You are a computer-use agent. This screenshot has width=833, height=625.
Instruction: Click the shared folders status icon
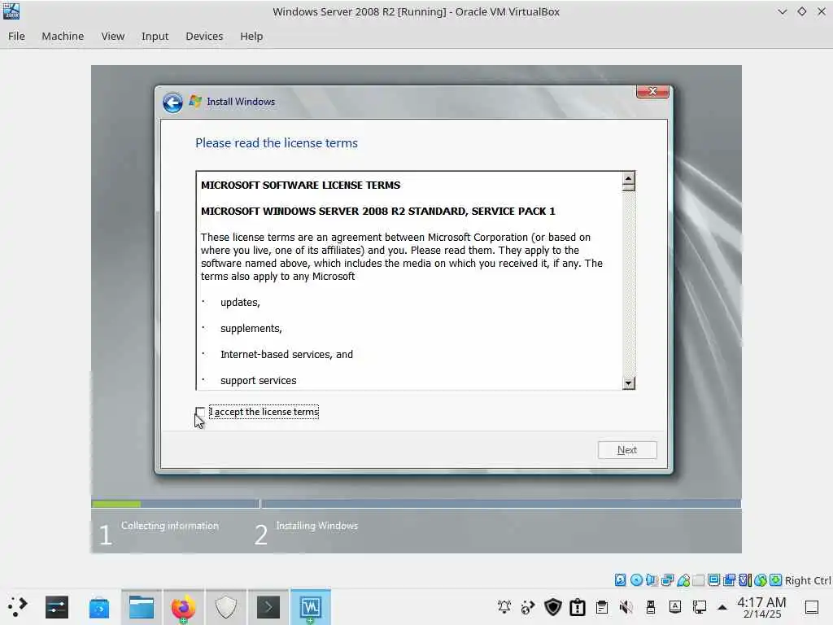click(x=699, y=579)
